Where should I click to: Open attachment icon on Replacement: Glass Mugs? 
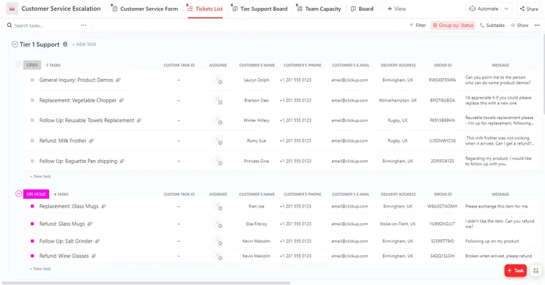pos(103,206)
